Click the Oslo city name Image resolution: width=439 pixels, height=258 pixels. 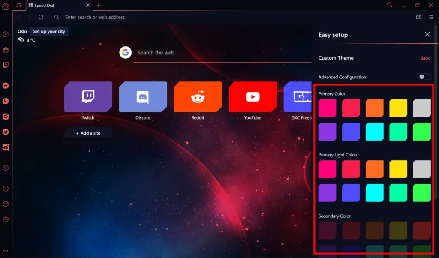(x=22, y=31)
